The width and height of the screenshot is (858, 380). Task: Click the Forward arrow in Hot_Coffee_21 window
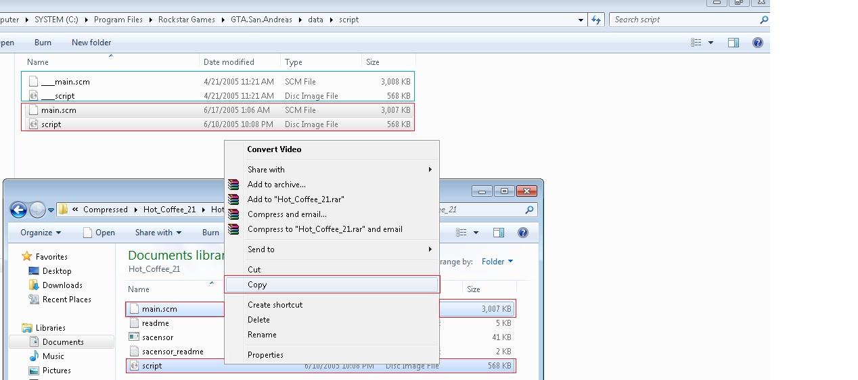tap(37, 210)
